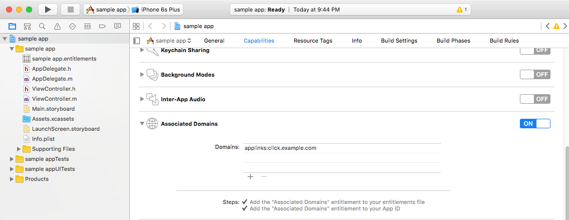Click the yellow warning indicator in status bar
Image resolution: width=569 pixels, height=220 pixels.
click(461, 10)
